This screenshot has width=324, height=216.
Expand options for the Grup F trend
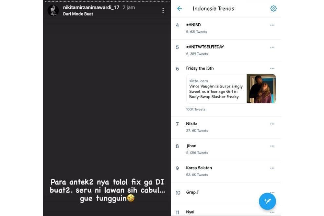(x=272, y=192)
